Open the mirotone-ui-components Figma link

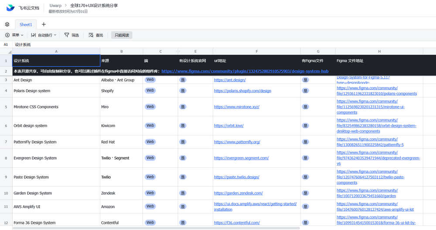click(x=371, y=107)
